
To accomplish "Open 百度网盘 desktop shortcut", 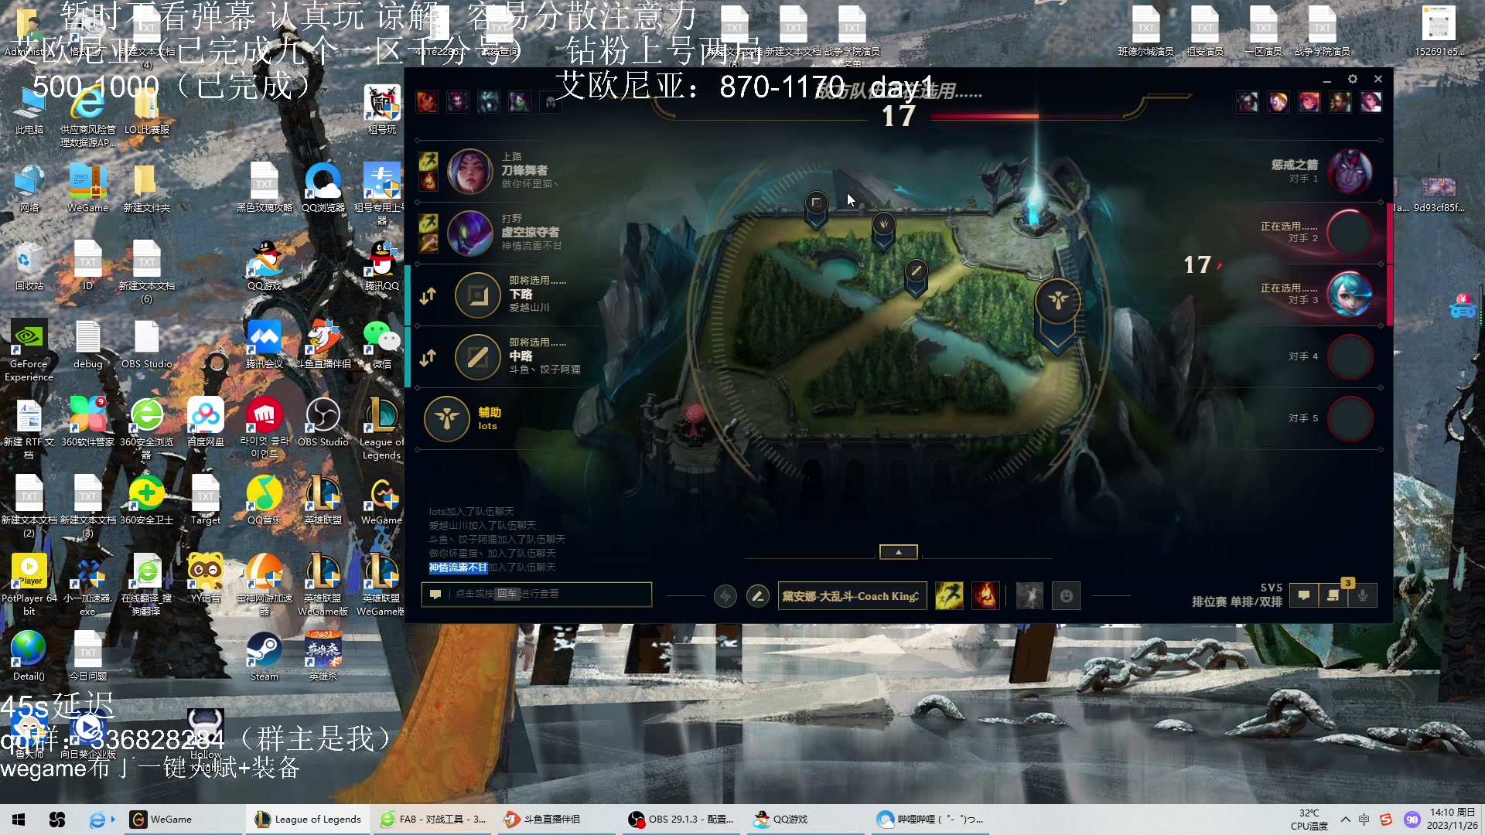I will (206, 422).
